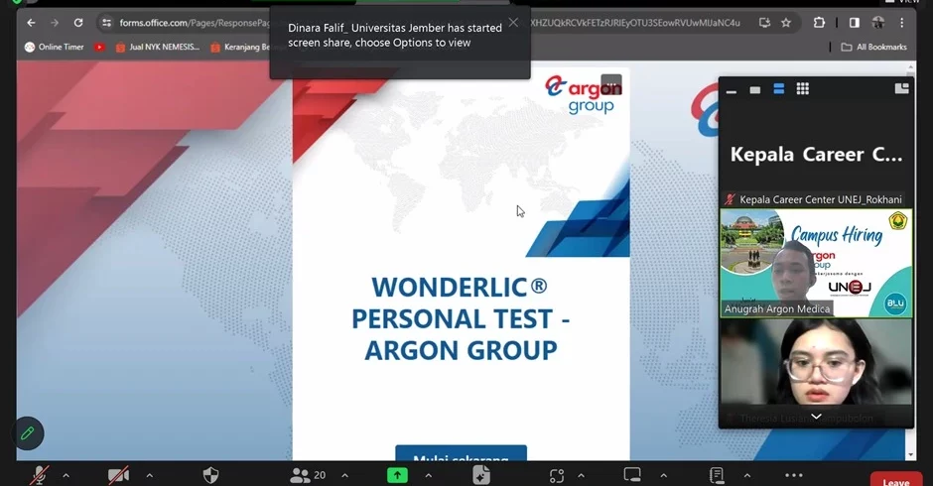Select the Anugrah Argon Medica video tile
The image size is (933, 486).
tap(816, 263)
